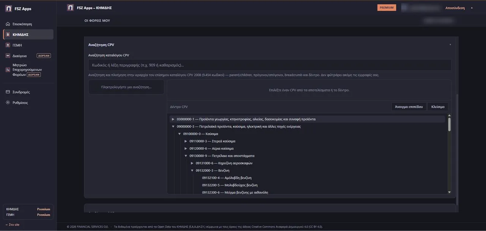Collapse the top bar with the up arrow
486x231 pixels.
[x=472, y=8]
